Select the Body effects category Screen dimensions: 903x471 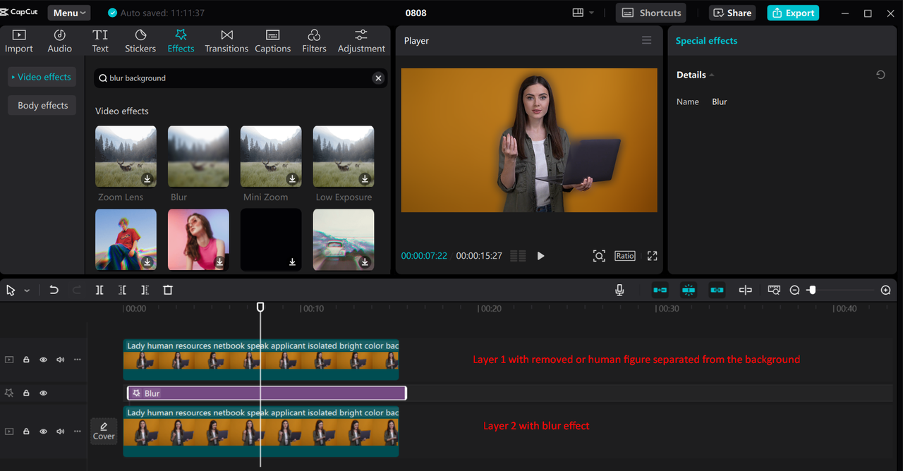point(42,105)
